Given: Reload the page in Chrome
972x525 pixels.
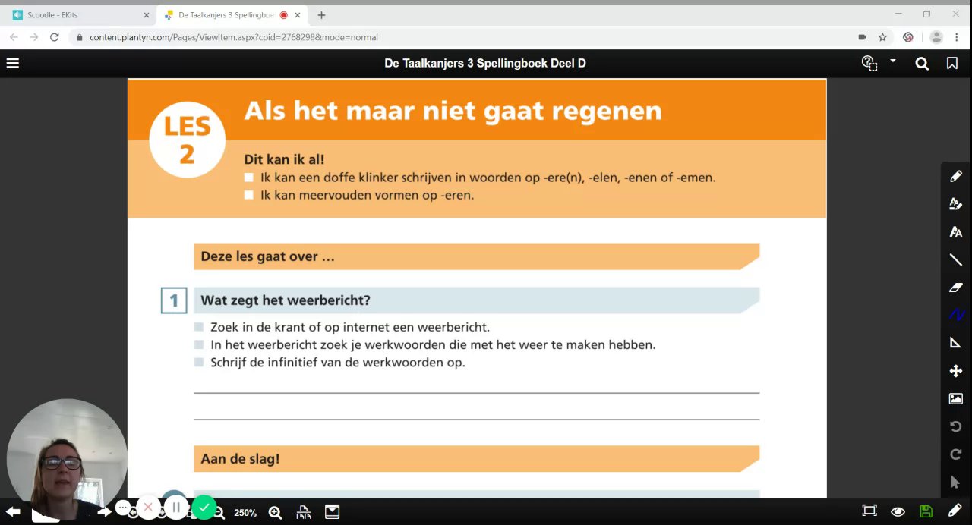Looking at the screenshot, I should click(x=54, y=37).
